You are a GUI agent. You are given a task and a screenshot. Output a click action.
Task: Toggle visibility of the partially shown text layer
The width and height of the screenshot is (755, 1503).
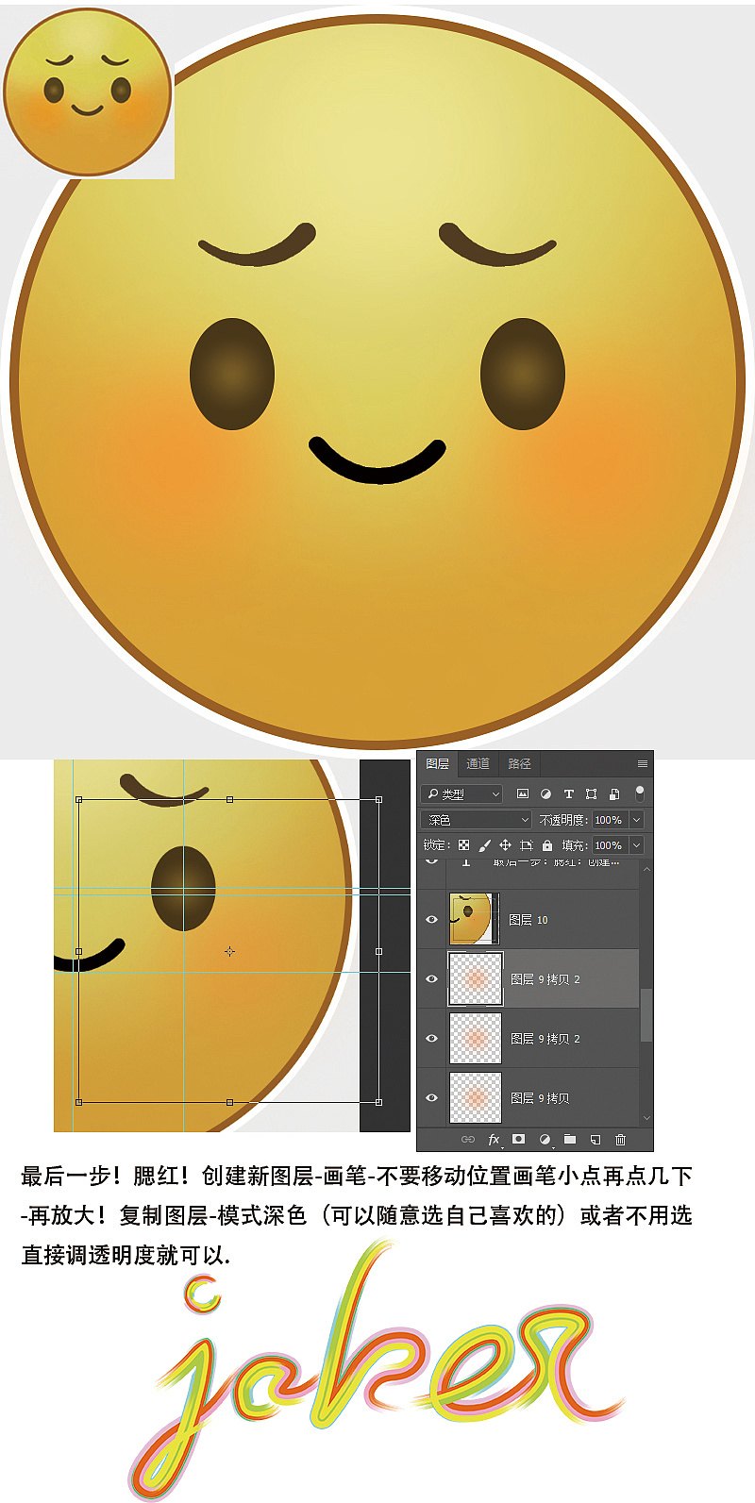click(x=432, y=860)
